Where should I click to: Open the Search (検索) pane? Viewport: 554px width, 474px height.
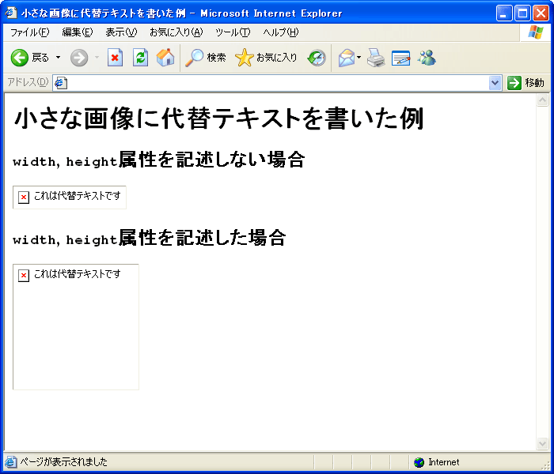tap(205, 58)
